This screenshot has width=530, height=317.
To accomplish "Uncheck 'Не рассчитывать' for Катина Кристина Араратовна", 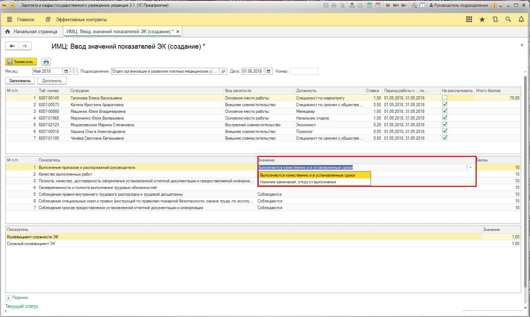I will pyautogui.click(x=445, y=104).
